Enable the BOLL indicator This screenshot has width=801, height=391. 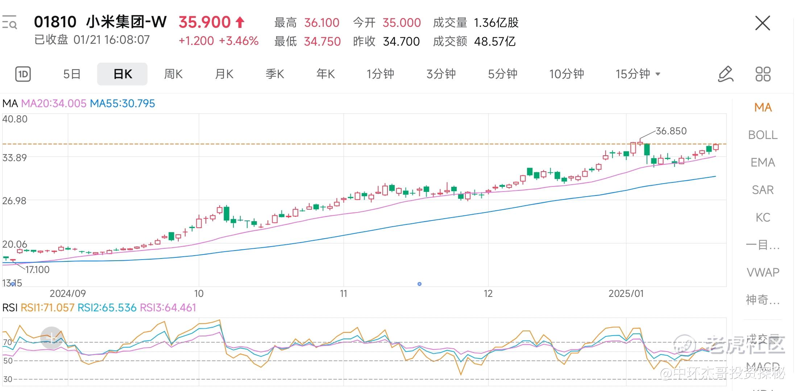pos(763,135)
